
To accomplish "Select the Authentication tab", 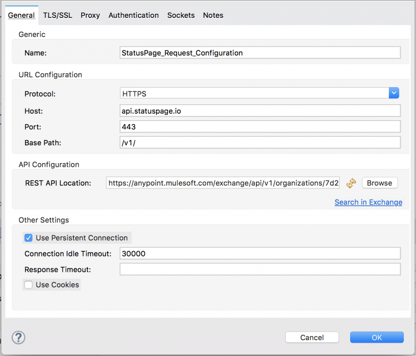I will click(x=133, y=15).
